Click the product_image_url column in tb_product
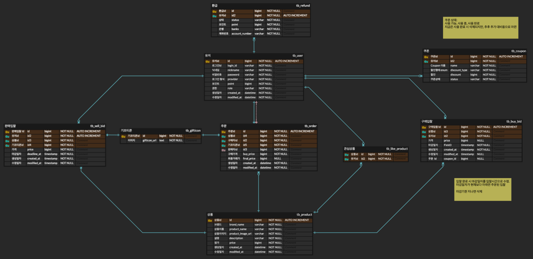Screen dimensions: 533x259 240,234
